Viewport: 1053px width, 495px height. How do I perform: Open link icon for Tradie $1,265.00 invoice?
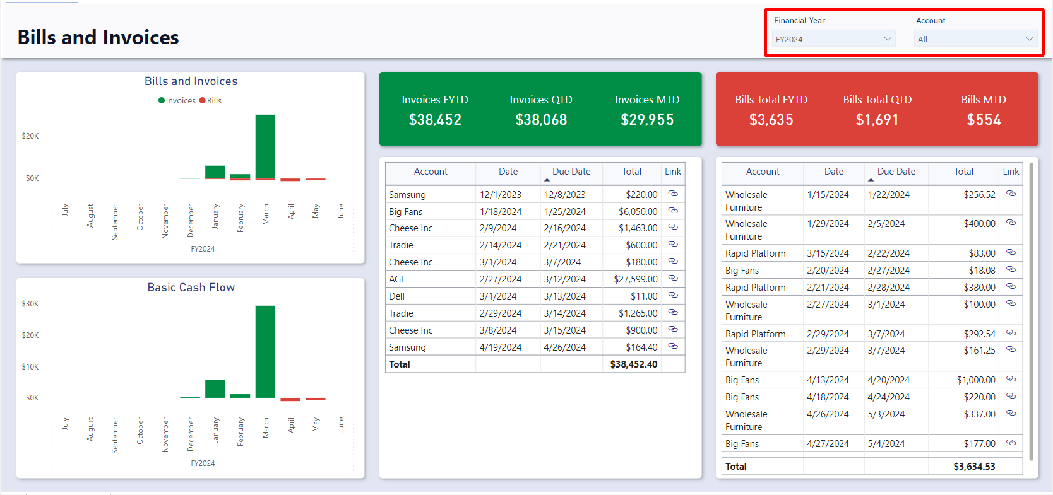coord(673,312)
